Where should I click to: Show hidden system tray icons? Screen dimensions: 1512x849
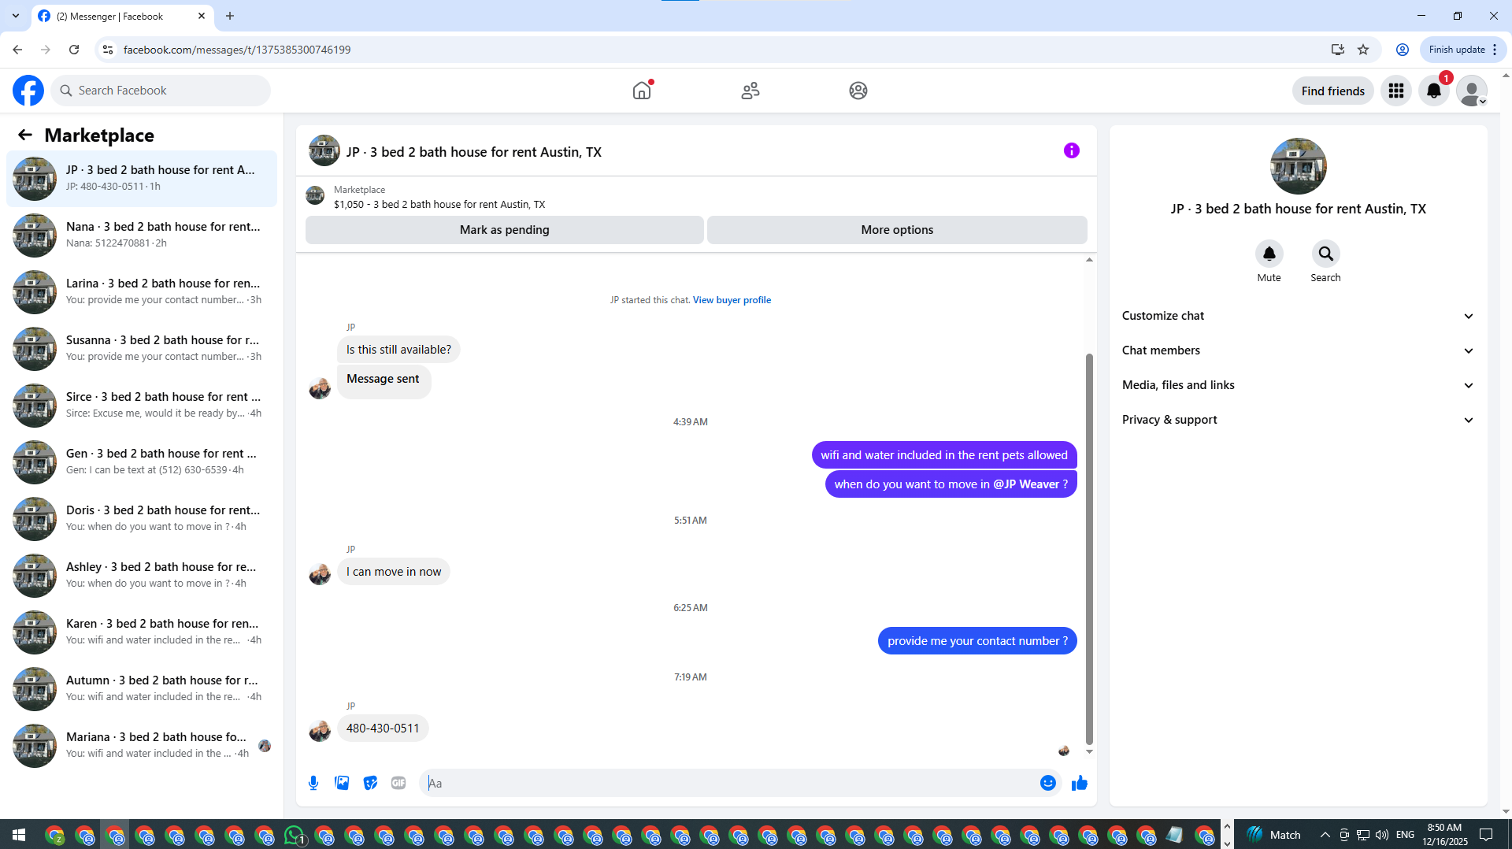click(x=1325, y=835)
